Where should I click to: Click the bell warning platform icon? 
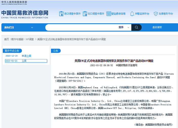click(132, 14)
